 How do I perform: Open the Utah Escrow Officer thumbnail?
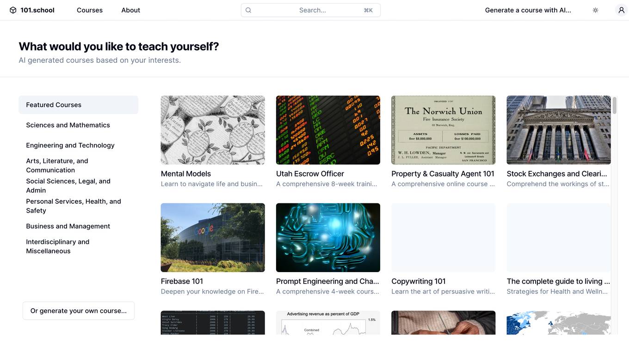tap(328, 130)
